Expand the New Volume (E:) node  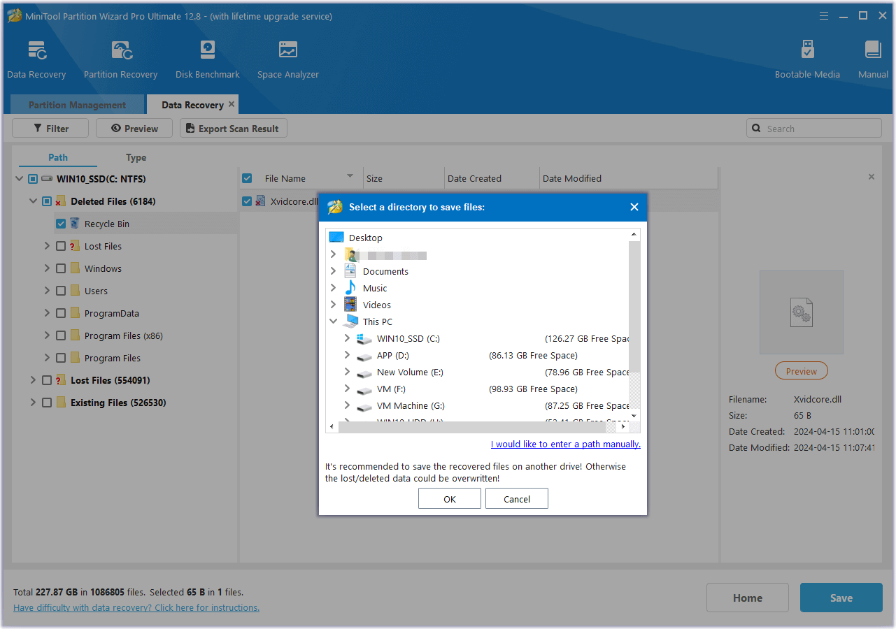347,372
